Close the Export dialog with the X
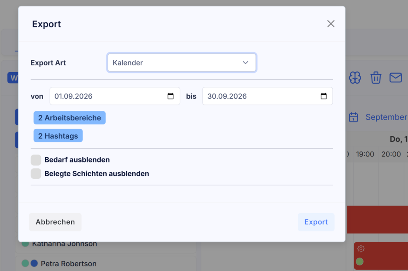408x271 pixels. (331, 24)
